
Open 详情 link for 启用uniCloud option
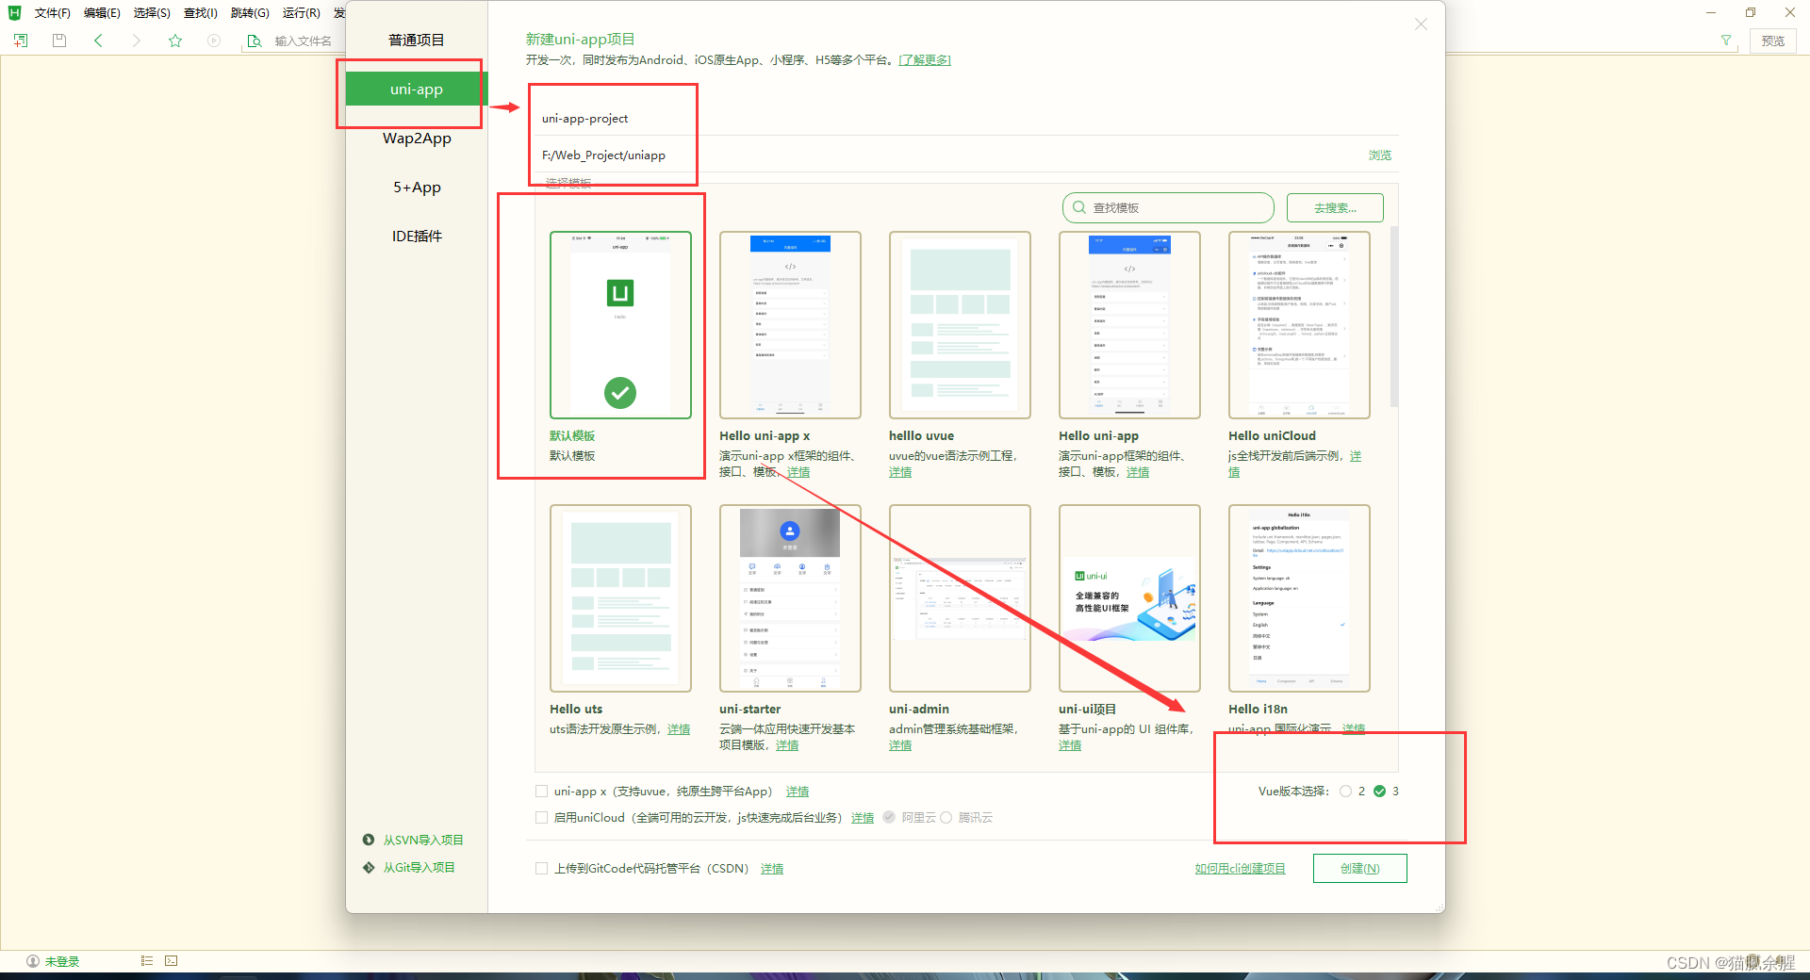click(863, 818)
